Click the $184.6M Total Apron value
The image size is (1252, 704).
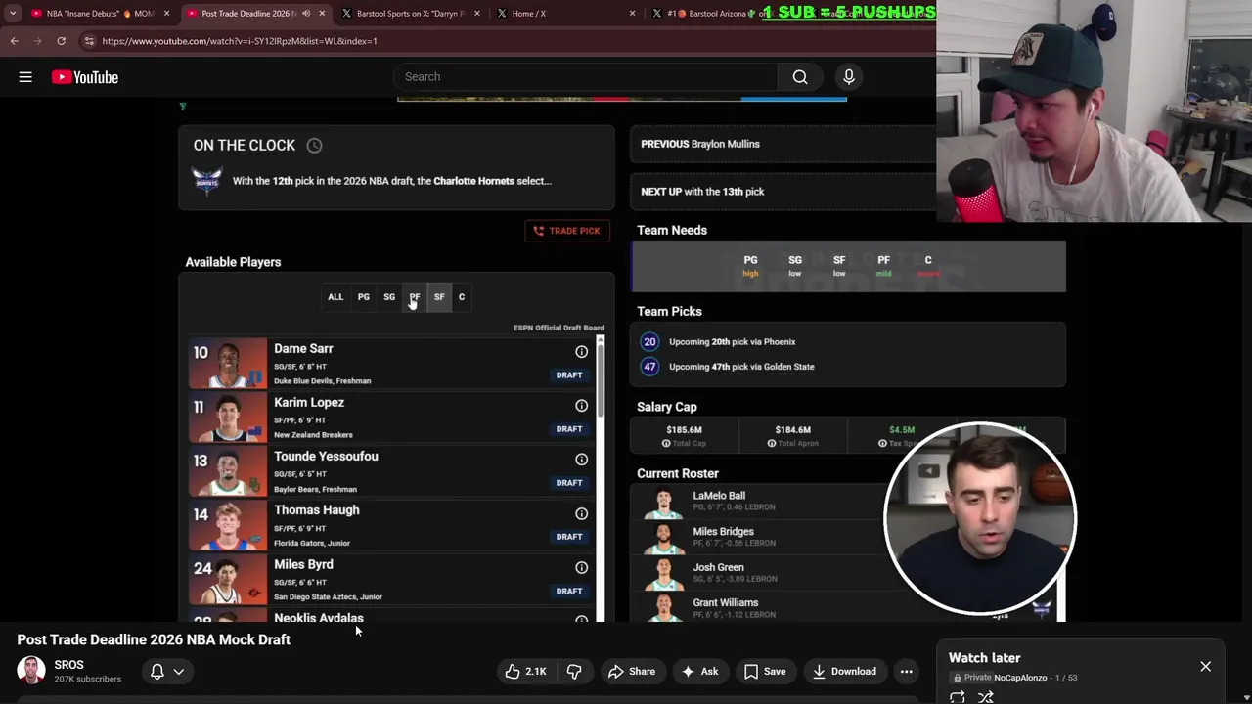(792, 430)
